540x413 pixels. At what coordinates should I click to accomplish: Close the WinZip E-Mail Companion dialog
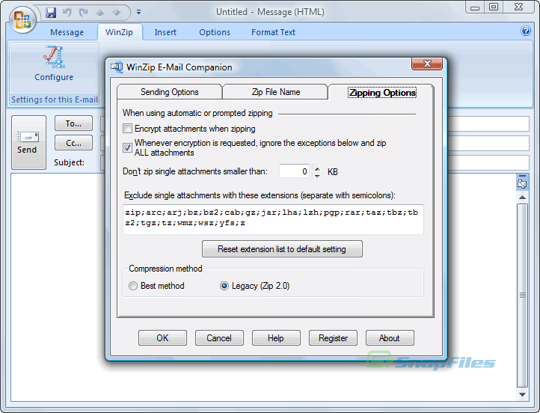pyautogui.click(x=427, y=64)
